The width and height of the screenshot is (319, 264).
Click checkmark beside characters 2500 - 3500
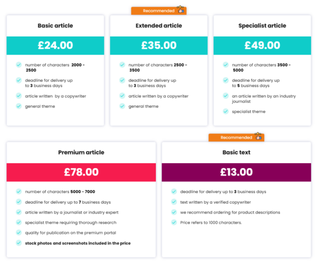pyautogui.click(x=122, y=65)
